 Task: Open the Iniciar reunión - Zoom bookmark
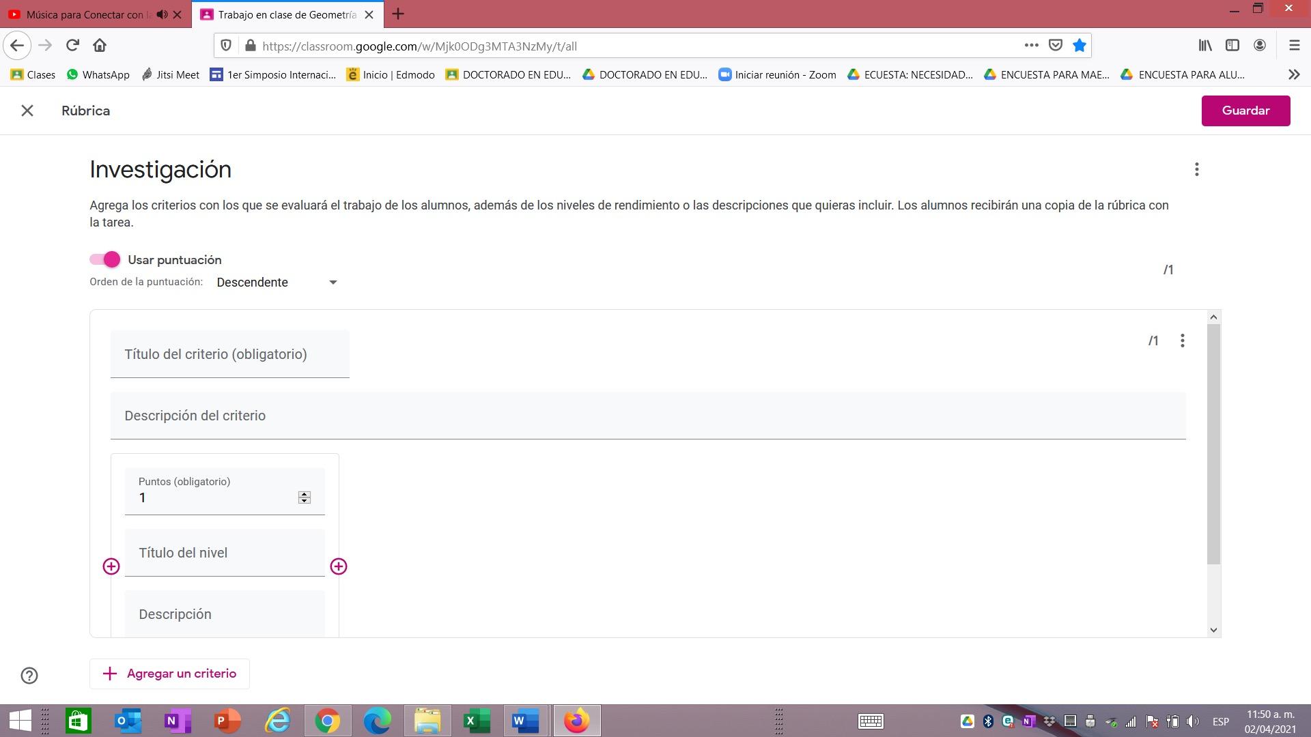[777, 74]
